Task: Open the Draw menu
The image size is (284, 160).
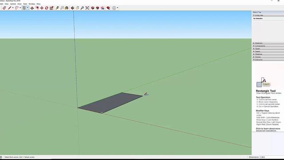Action: (x=20, y=4)
